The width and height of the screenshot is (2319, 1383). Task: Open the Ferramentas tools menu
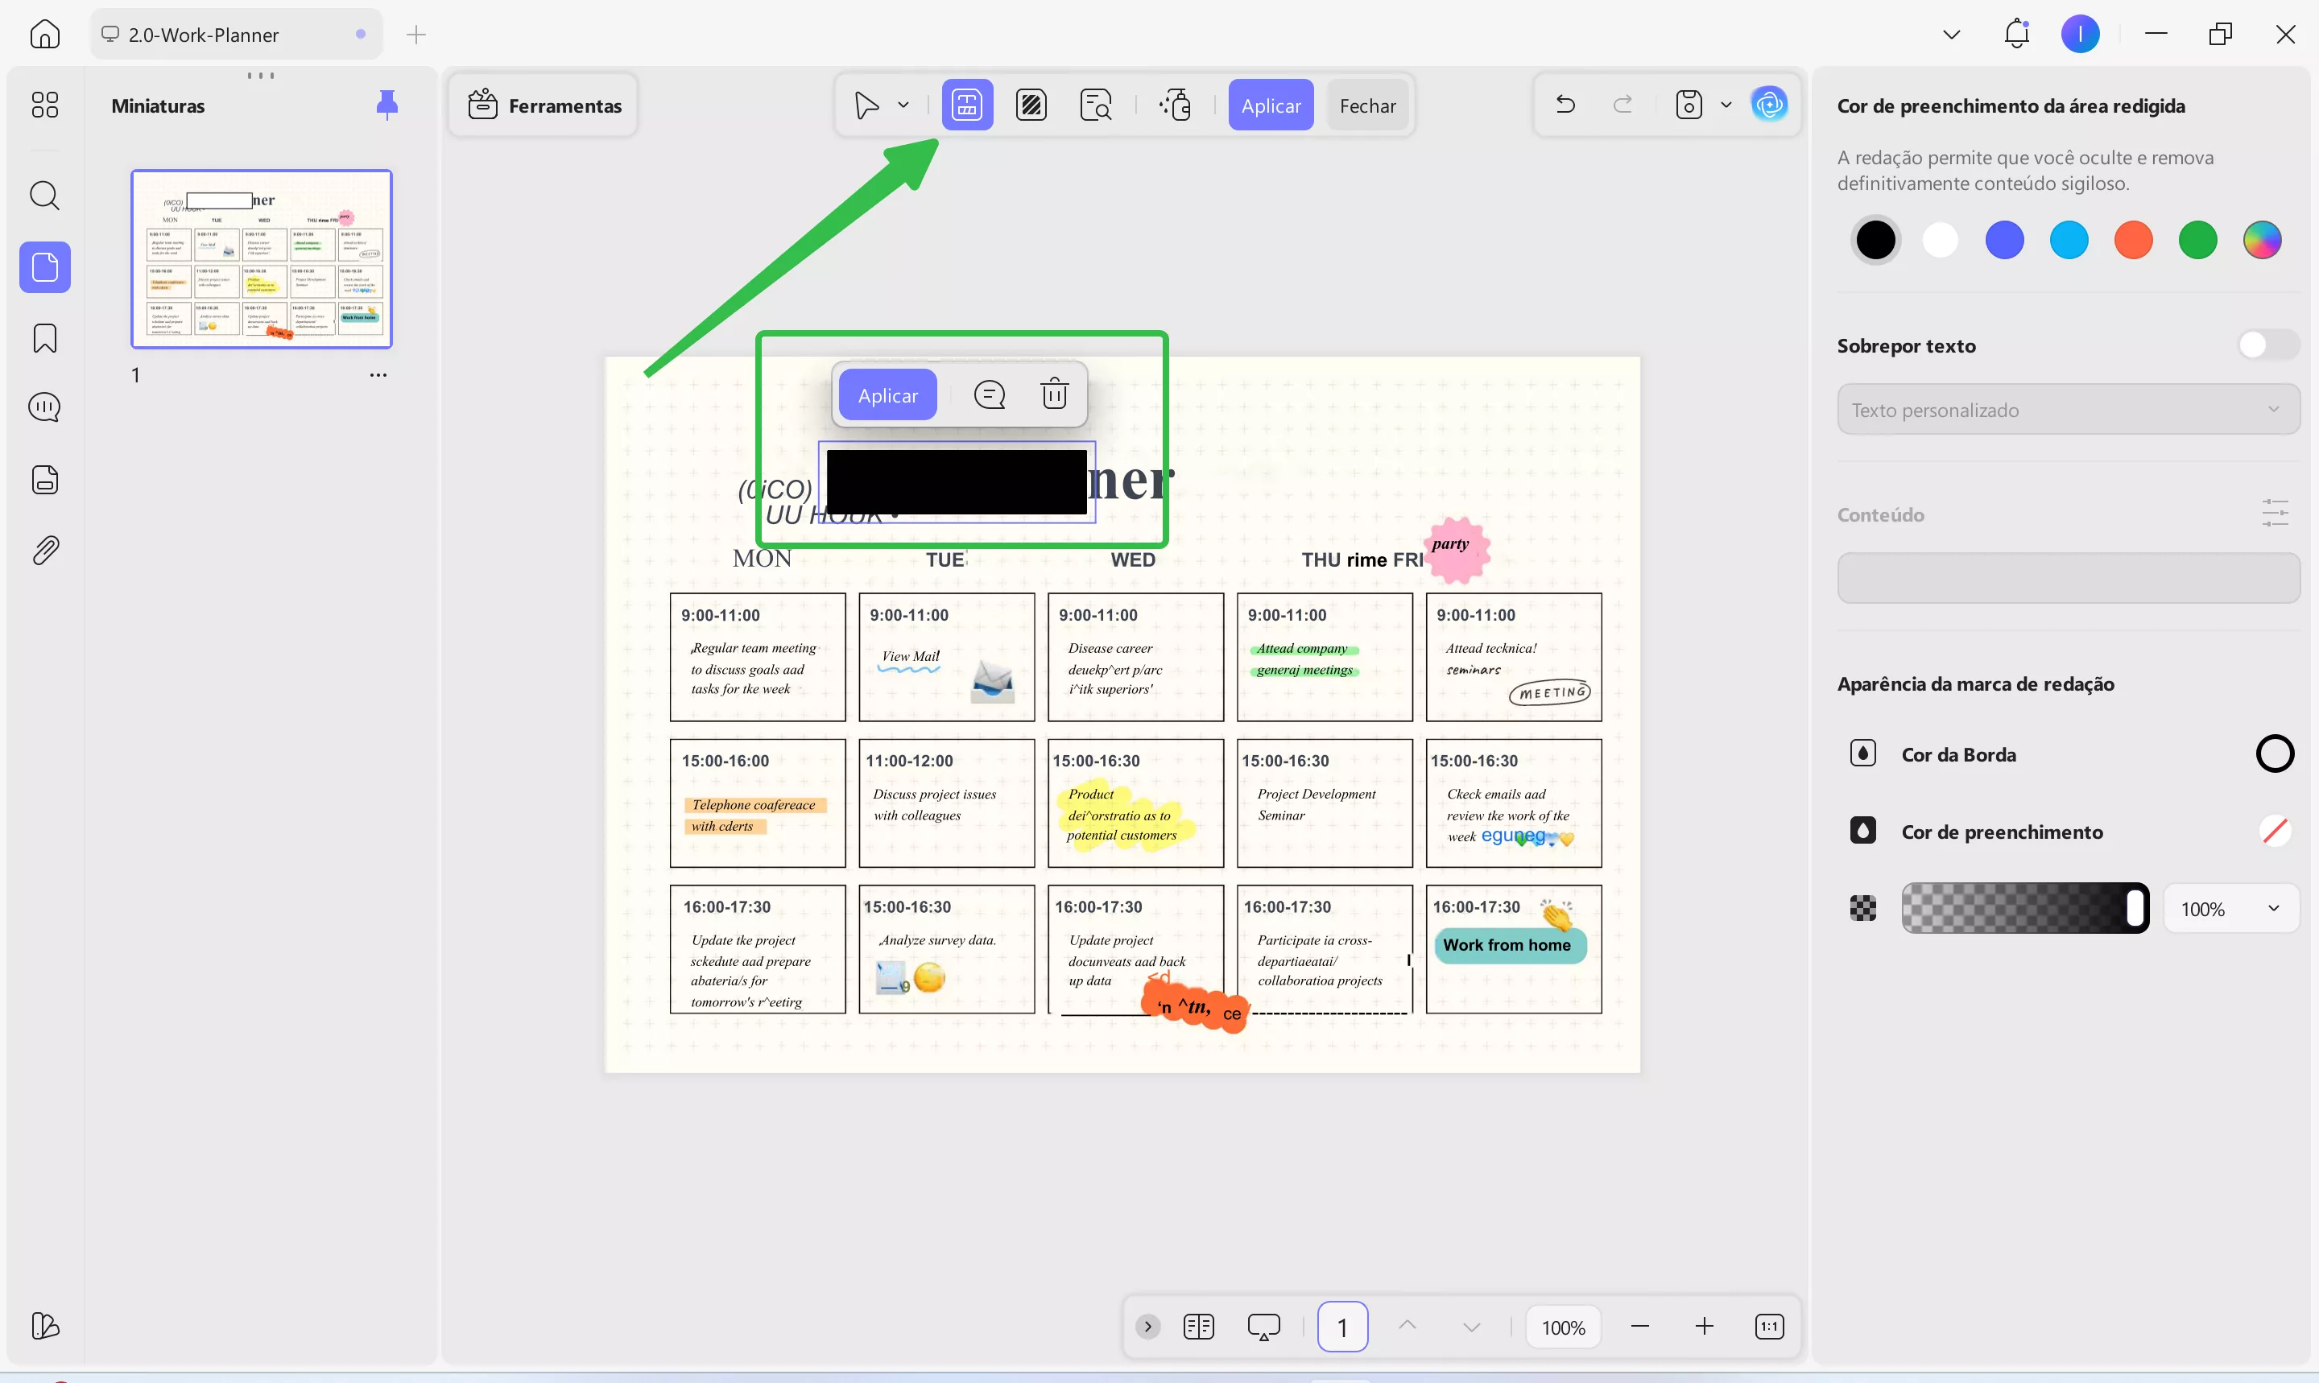click(x=544, y=105)
